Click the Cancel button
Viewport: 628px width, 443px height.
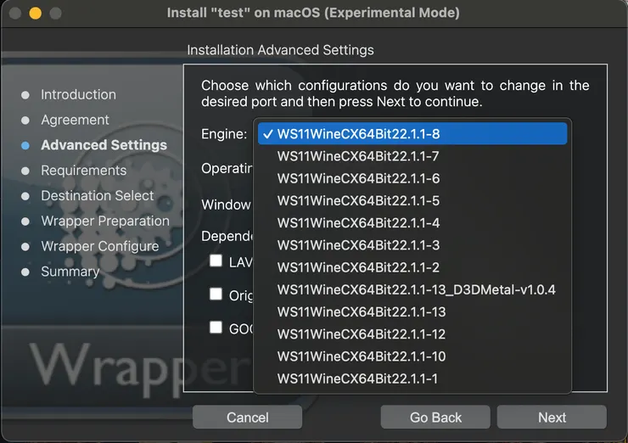click(248, 418)
